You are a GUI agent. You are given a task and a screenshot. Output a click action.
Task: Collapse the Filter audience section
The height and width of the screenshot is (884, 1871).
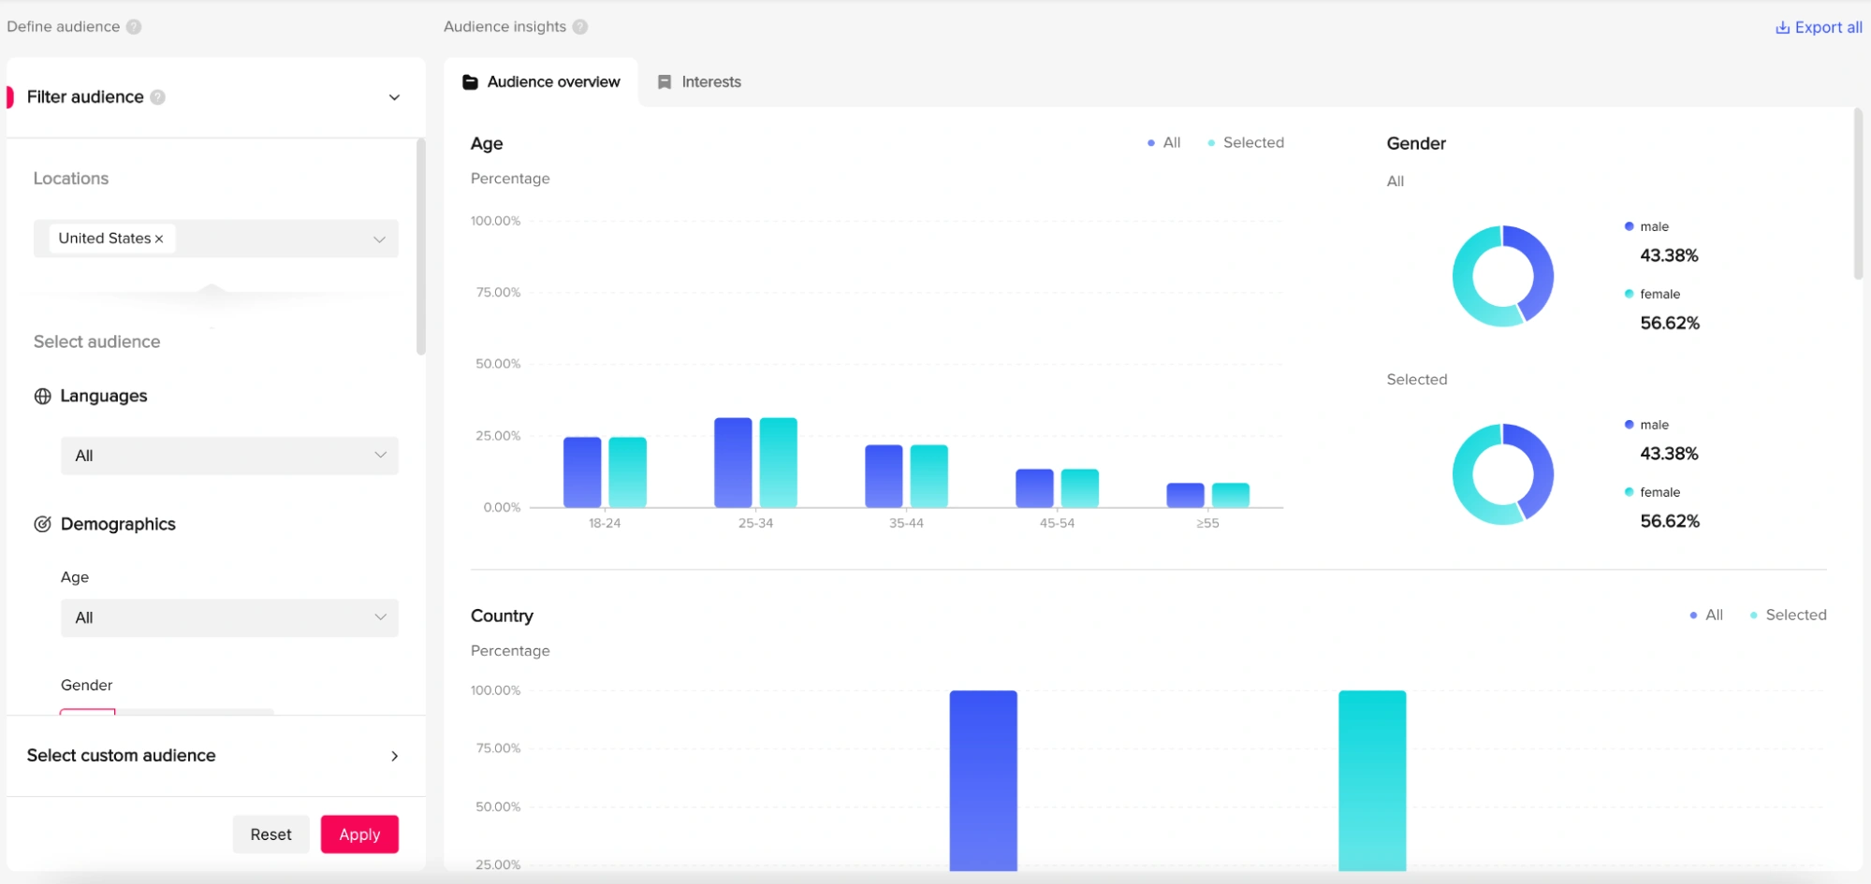coord(394,97)
